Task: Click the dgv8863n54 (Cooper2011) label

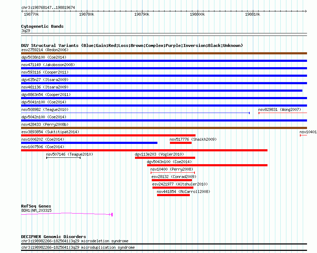Action: click(46, 95)
